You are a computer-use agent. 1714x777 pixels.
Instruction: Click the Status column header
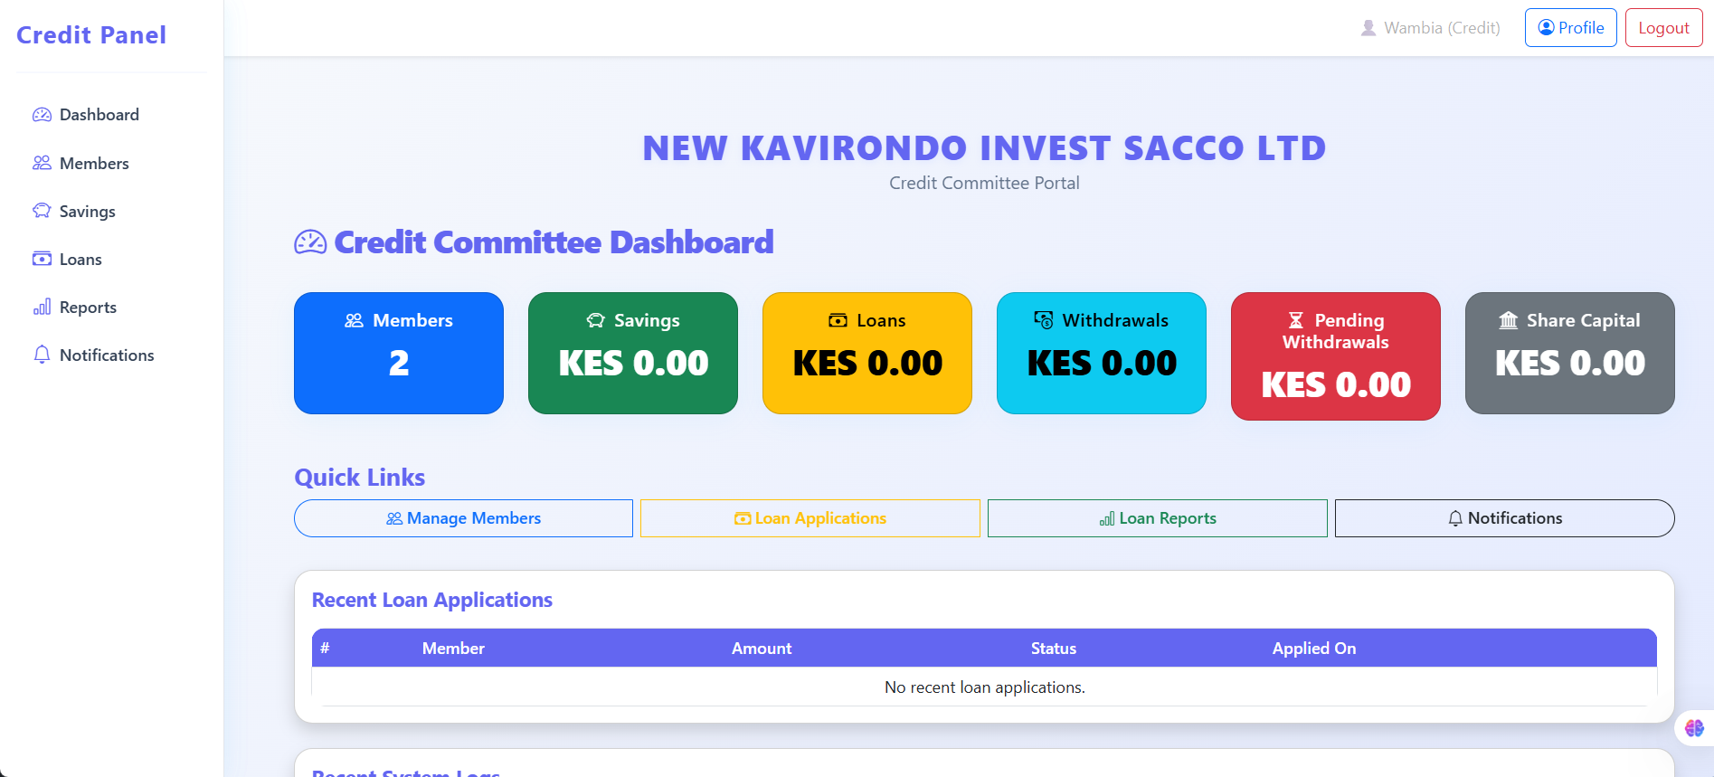[x=1054, y=649]
